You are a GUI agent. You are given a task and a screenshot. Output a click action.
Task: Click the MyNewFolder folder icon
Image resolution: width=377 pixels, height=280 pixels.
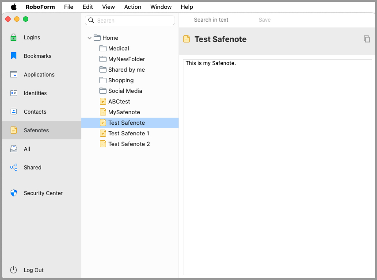(x=103, y=59)
